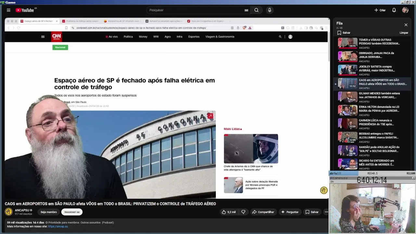Save video to playlist with Salvar
This screenshot has height=234, width=416.
click(312, 212)
